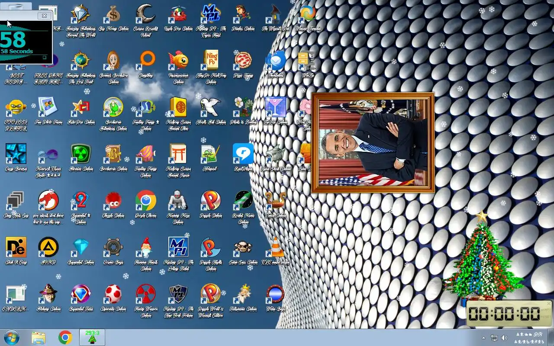Viewport: 554px width, 346px height.
Task: Open WinZip file cabinet shortcut
Action: [x=307, y=61]
